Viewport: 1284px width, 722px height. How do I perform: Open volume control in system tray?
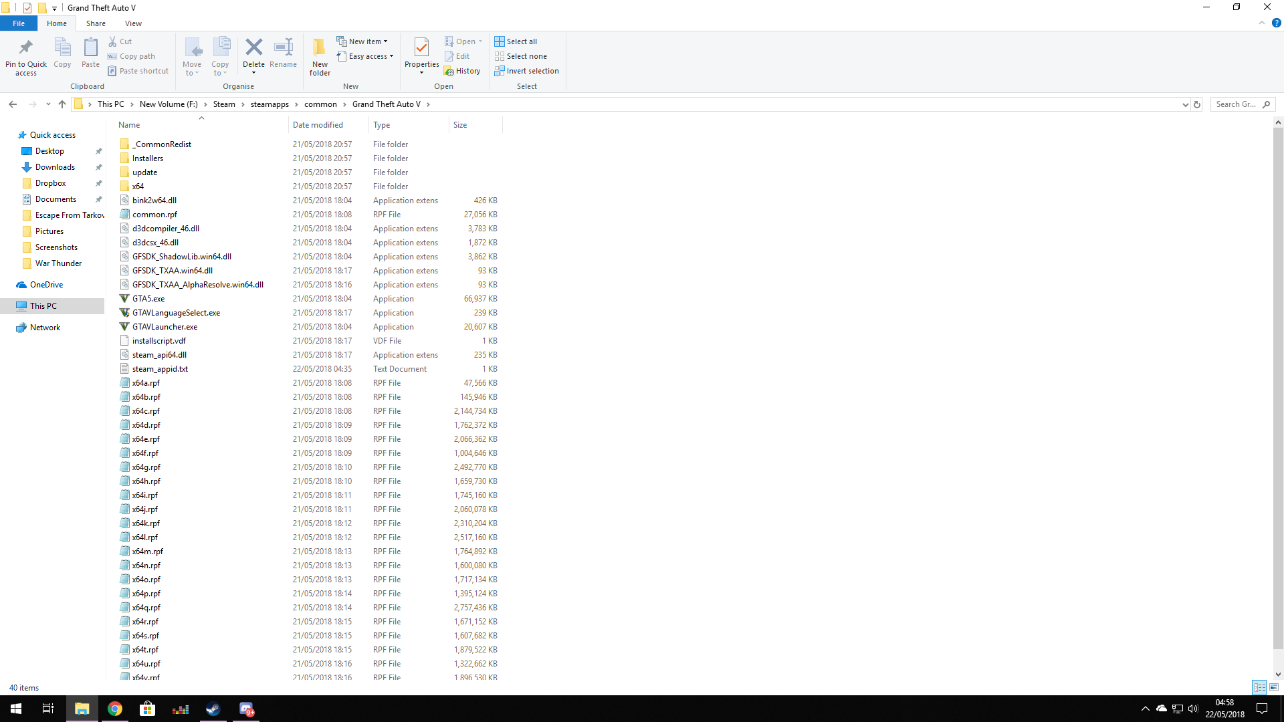[1193, 709]
